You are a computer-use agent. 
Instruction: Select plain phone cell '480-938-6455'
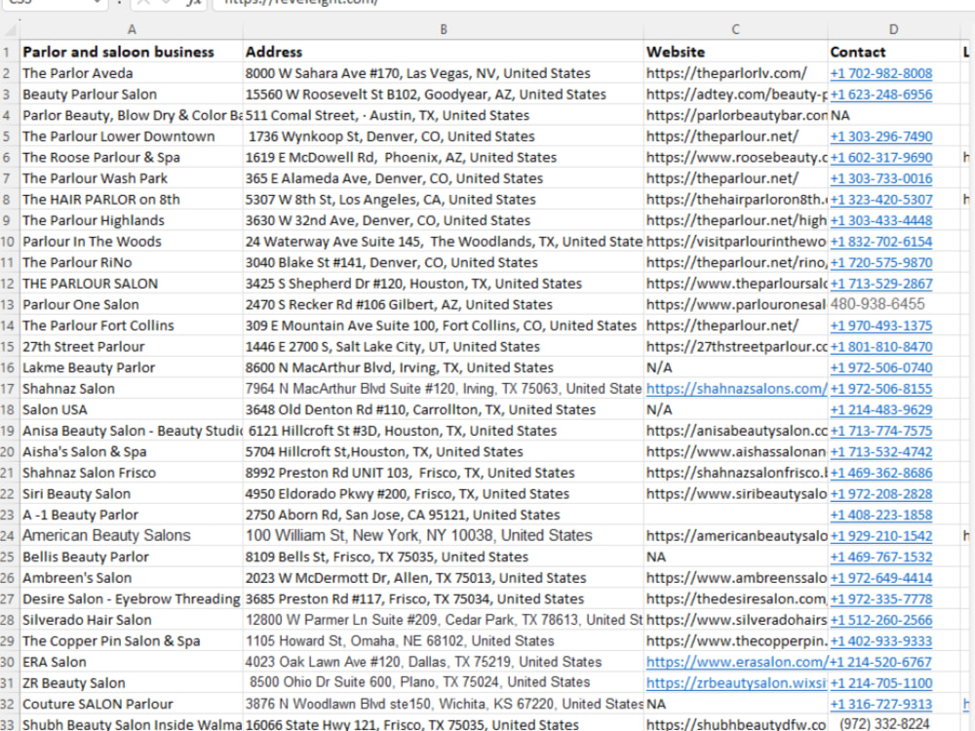point(893,304)
